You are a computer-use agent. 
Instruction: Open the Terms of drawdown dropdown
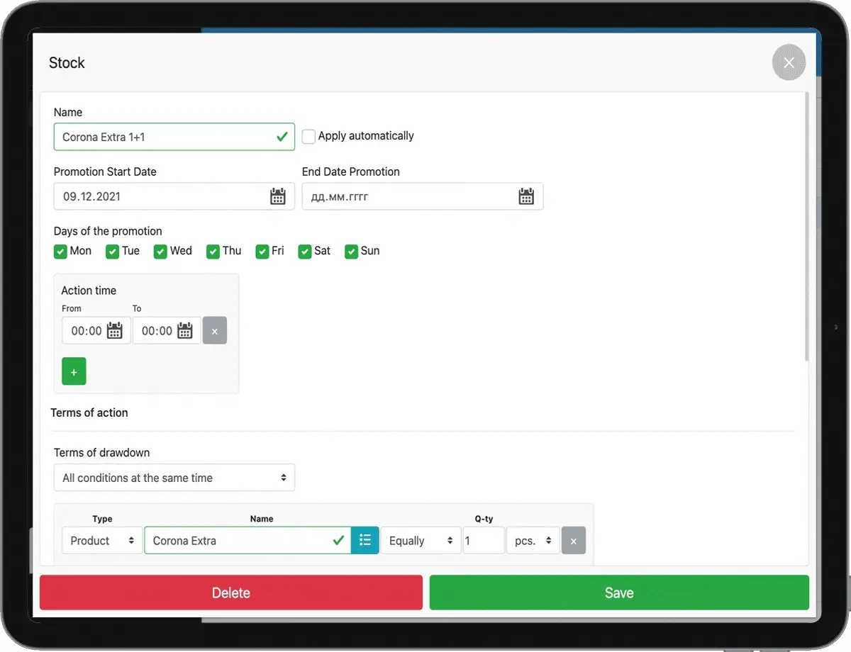click(x=174, y=478)
